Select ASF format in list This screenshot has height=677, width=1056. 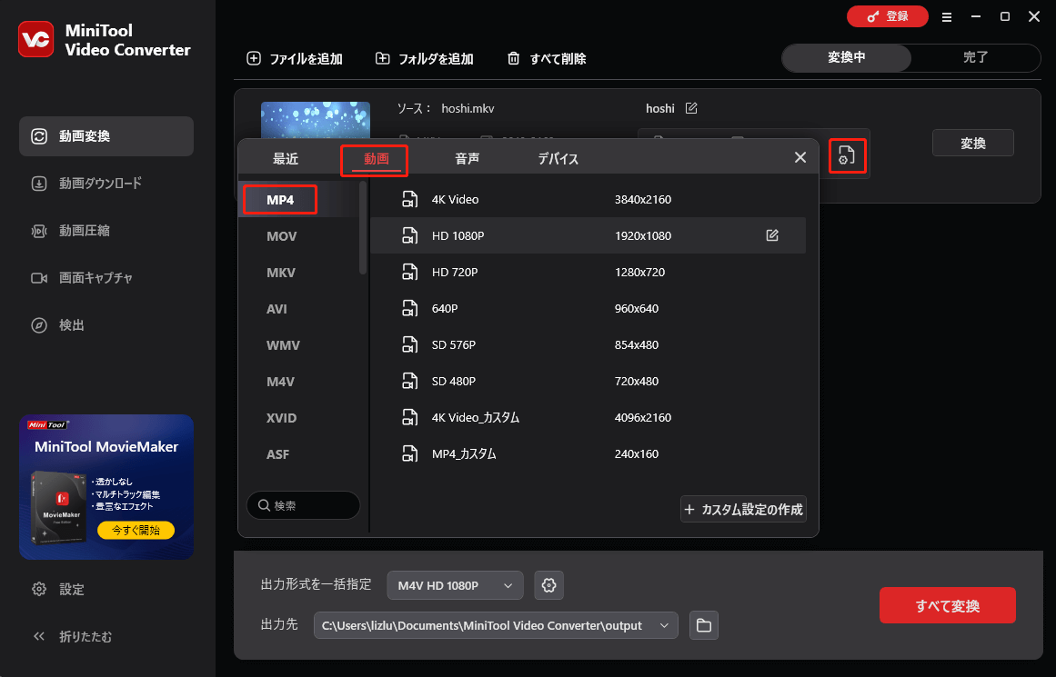[277, 454]
